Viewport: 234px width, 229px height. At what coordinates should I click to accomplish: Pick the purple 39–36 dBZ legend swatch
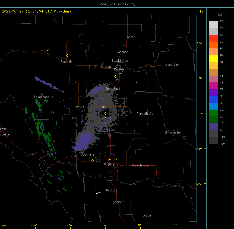[213, 93]
